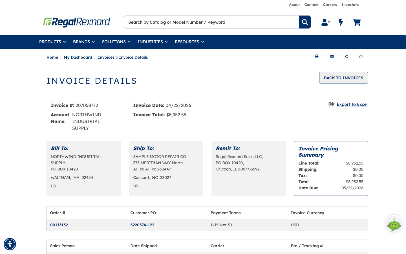Viewport: 406px width, 254px height.
Task: Focus the catalog or model number search field
Action: (x=211, y=22)
